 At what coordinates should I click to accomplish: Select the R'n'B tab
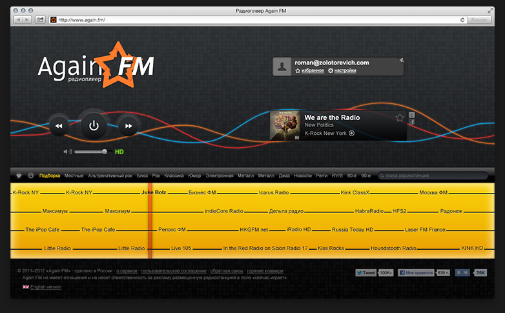click(x=337, y=176)
